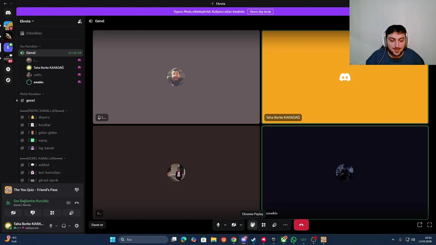Share screen from the voice panel
436x245 pixels.
pos(33,213)
